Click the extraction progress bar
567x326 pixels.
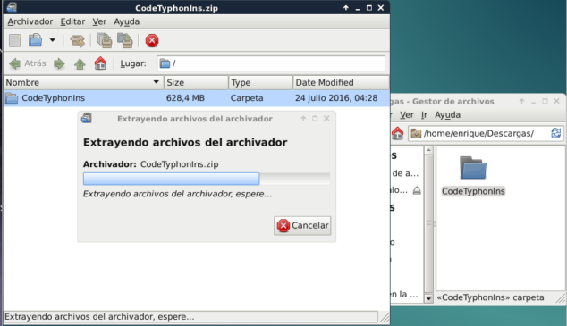click(x=207, y=179)
